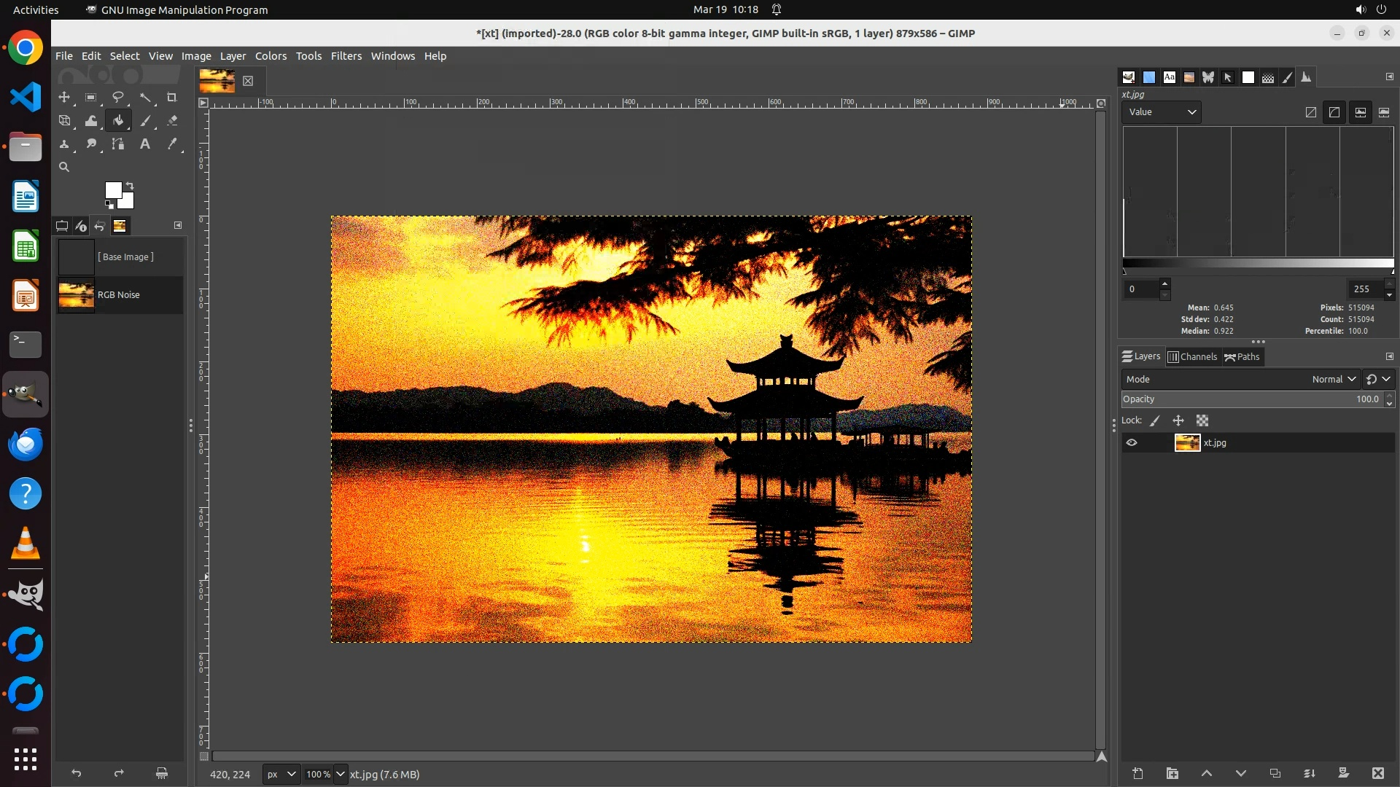Viewport: 1400px width, 787px height.
Task: Switch to the Channels tab
Action: [x=1192, y=356]
